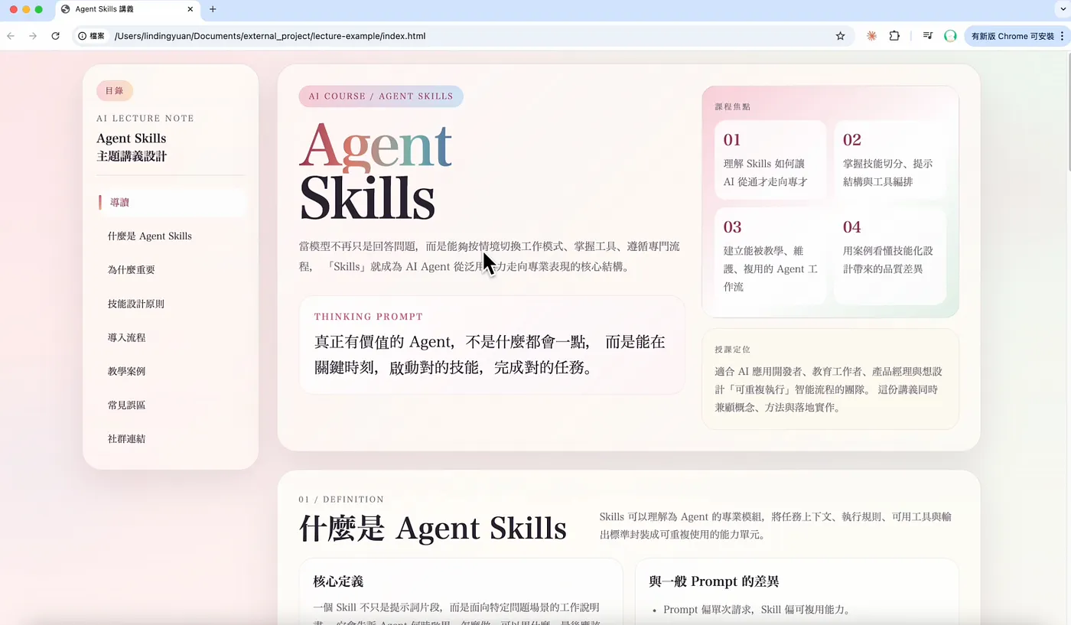Screen dimensions: 1071x625
Task: Click the 與一般 Prompt 的差異 heading
Action: [x=714, y=581]
